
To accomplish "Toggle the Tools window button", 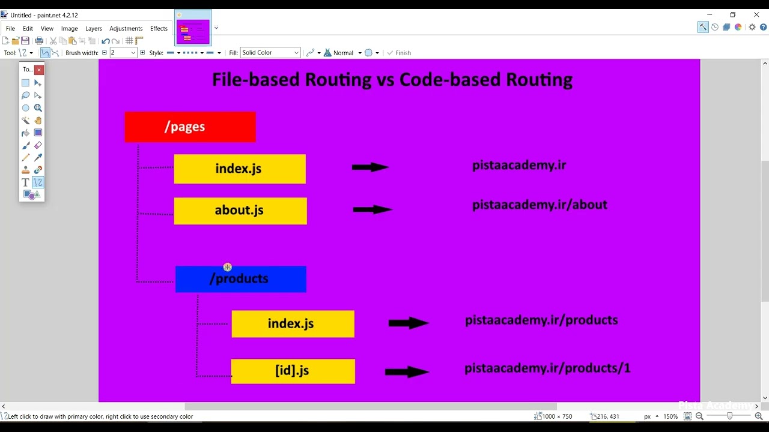I will tap(702, 27).
